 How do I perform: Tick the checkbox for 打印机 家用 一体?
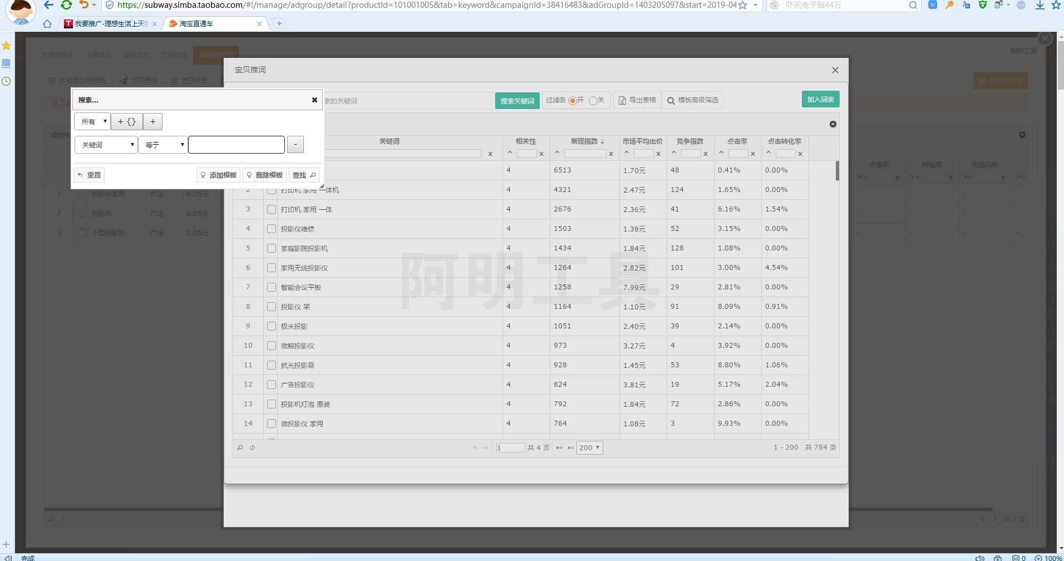272,209
